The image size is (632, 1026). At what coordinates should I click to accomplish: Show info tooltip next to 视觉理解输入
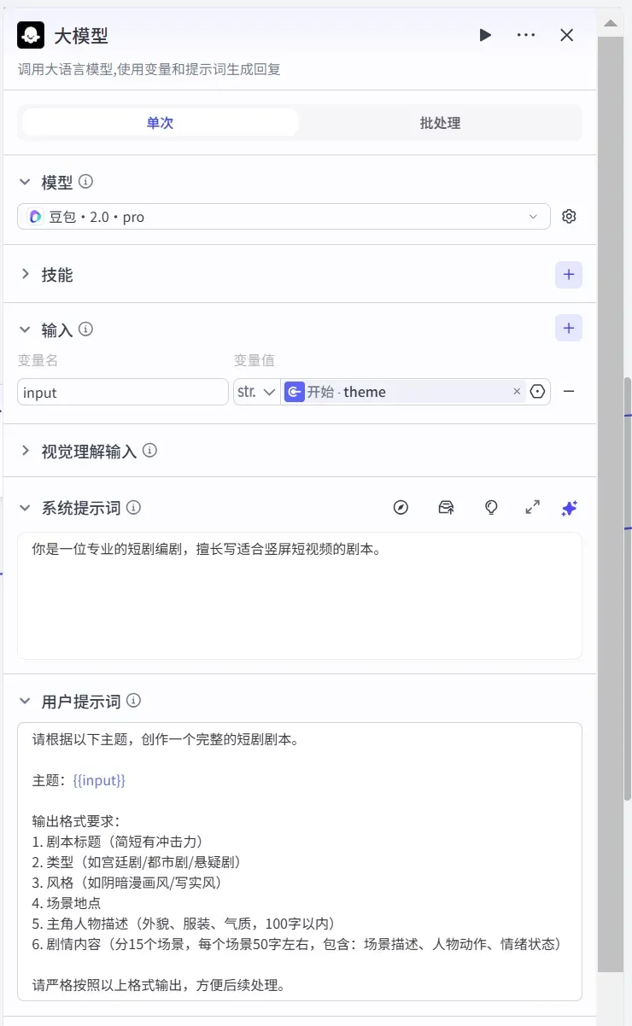coord(149,451)
